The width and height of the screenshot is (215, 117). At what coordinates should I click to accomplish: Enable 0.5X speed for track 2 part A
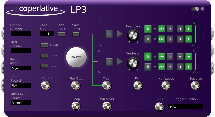pos(162,56)
